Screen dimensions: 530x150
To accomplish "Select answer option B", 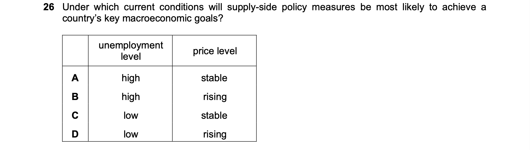I will coord(75,97).
